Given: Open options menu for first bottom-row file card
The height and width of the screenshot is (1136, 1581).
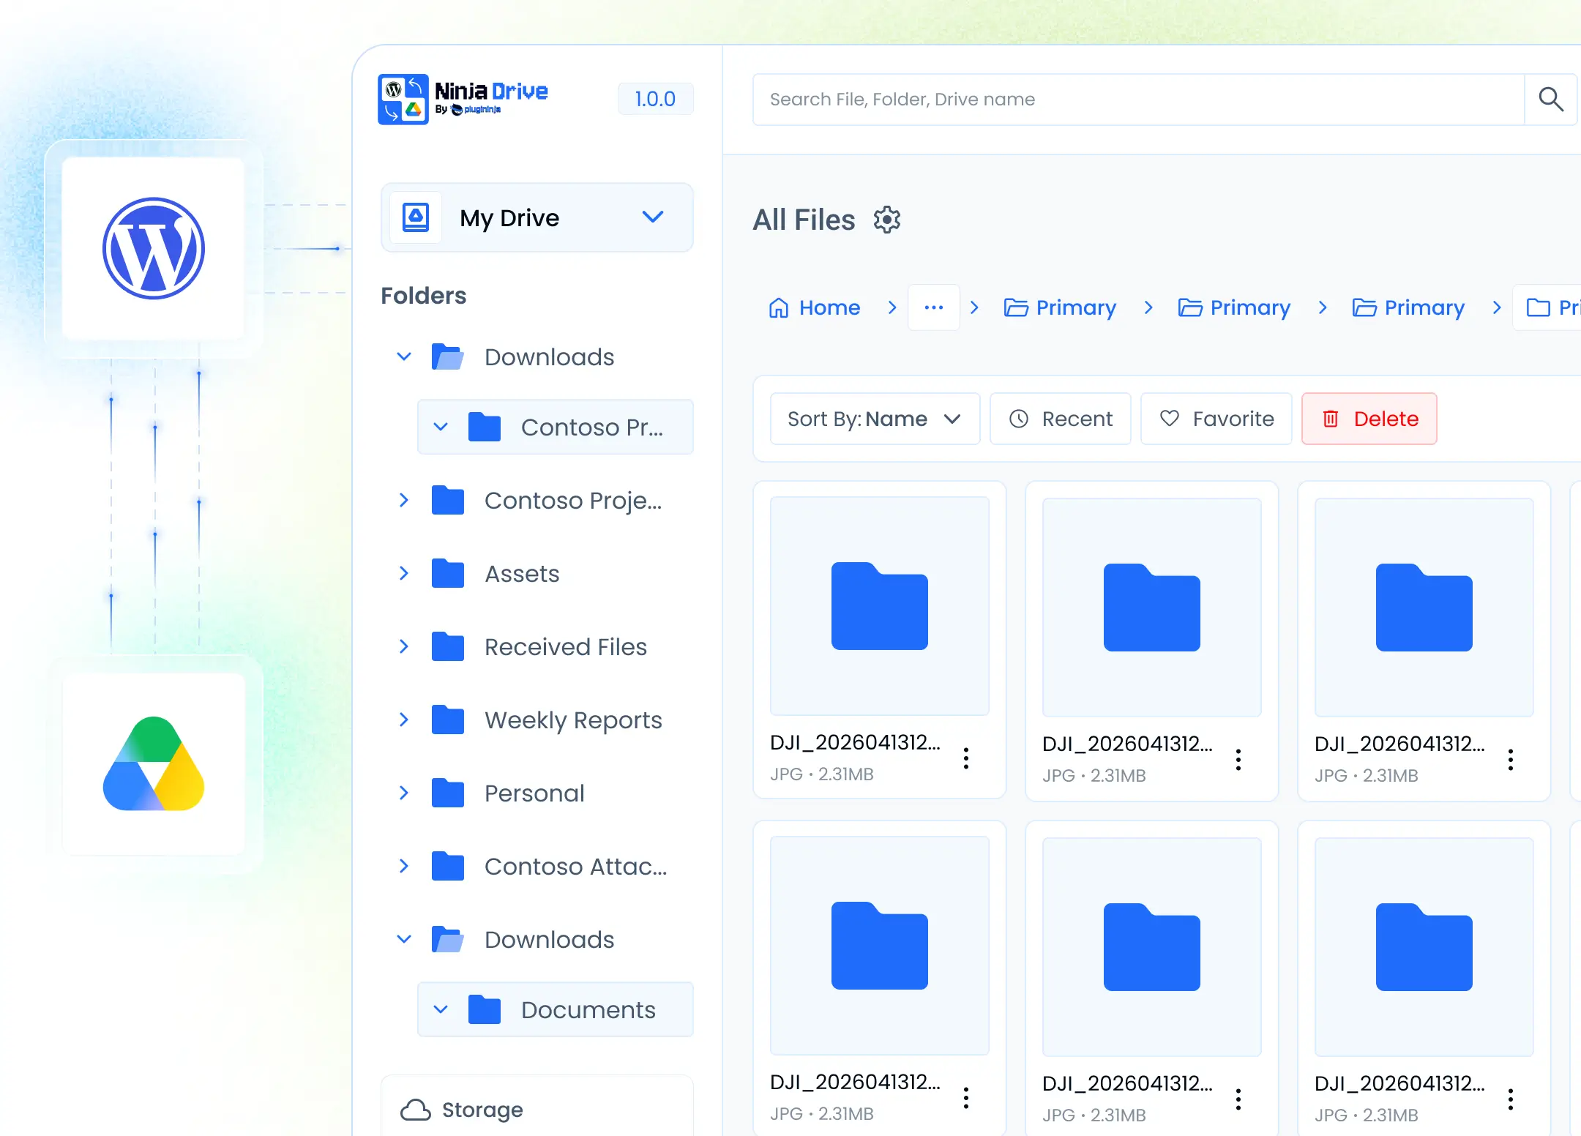Looking at the screenshot, I should 966,1098.
